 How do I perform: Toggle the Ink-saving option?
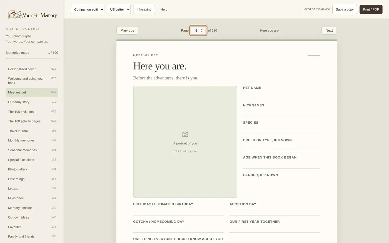pyautogui.click(x=144, y=9)
